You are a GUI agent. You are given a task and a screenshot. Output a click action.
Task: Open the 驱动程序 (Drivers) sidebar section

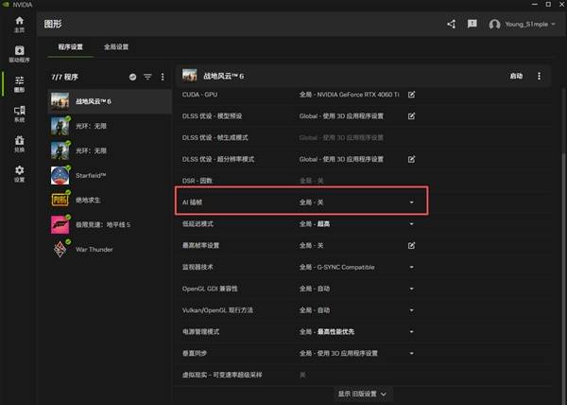pos(19,54)
